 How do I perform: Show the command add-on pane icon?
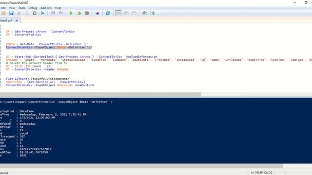pyautogui.click(x=153, y=13)
